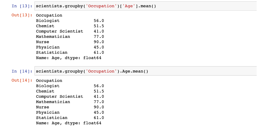Screen dimensions: 259x126
Task: Click value 90.0 in Out[14]
Action: [x=99, y=107]
